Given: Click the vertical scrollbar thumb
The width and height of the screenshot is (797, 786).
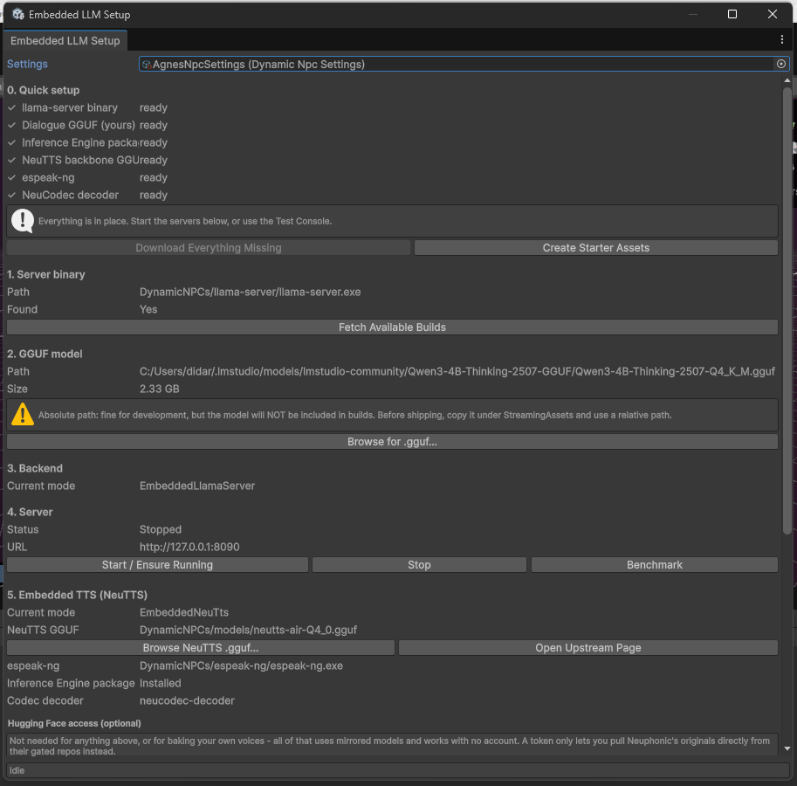Looking at the screenshot, I should coord(787,310).
